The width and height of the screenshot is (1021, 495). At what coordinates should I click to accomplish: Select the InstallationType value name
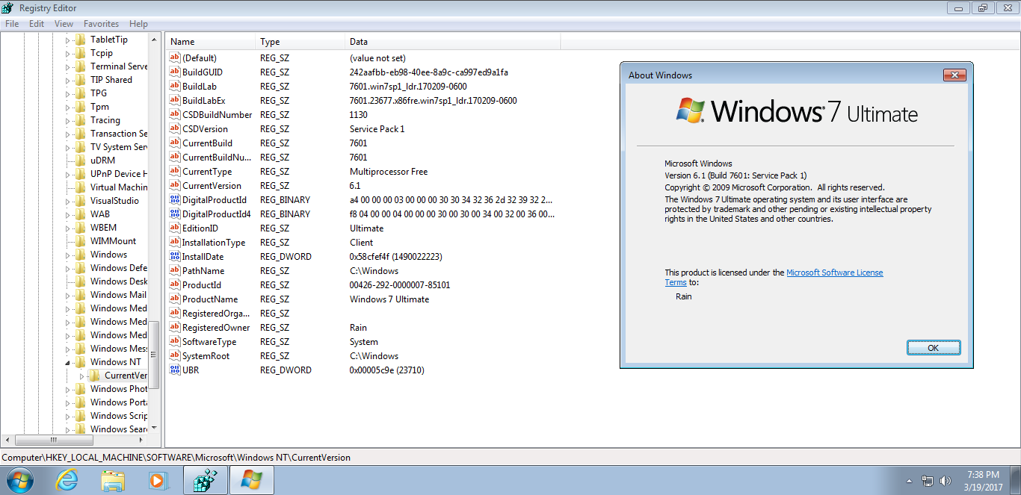tap(214, 243)
